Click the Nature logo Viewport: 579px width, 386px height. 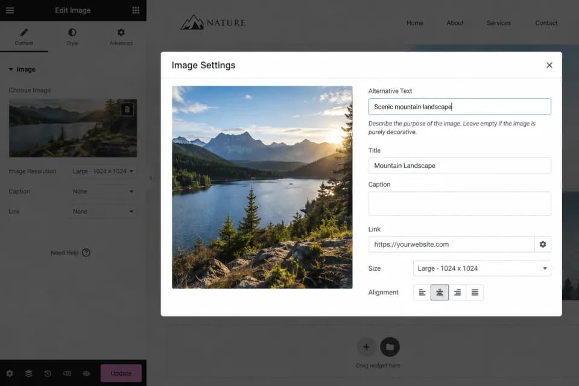(213, 22)
